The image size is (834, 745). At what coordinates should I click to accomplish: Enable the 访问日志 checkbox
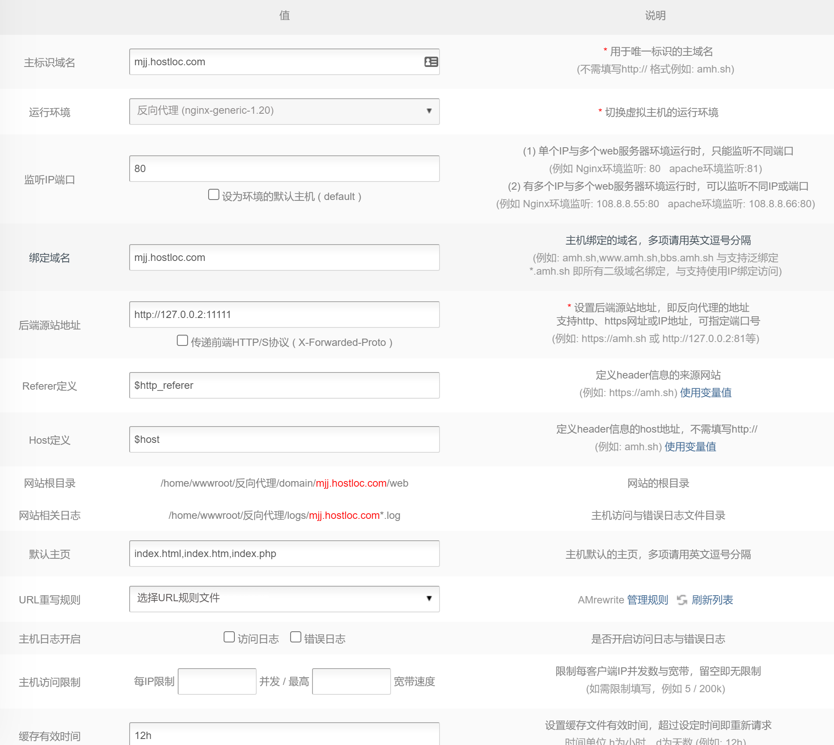229,637
